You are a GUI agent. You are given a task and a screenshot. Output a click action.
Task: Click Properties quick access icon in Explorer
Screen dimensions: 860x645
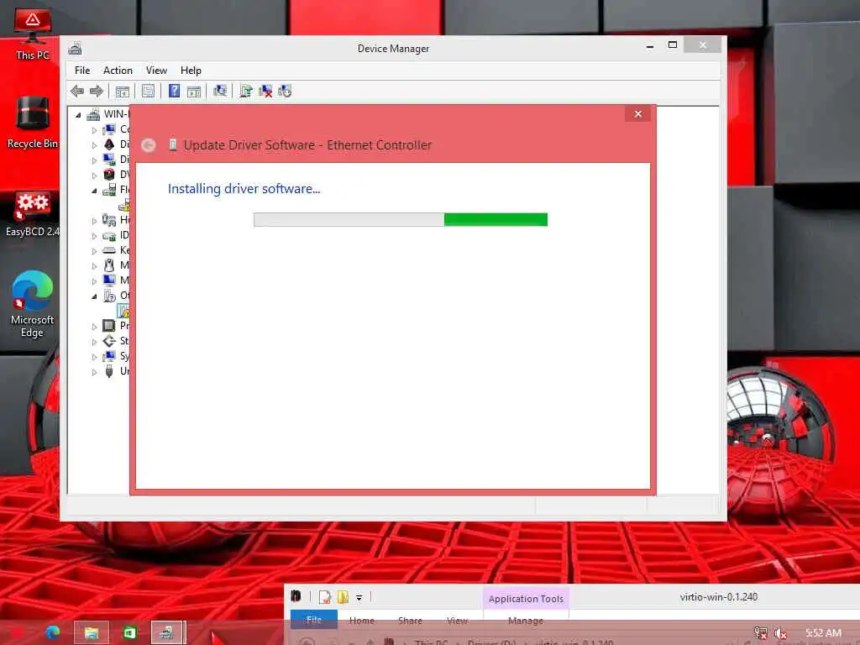pyautogui.click(x=325, y=597)
